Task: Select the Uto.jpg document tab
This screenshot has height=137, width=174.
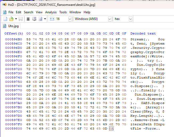Action: coord(11,26)
